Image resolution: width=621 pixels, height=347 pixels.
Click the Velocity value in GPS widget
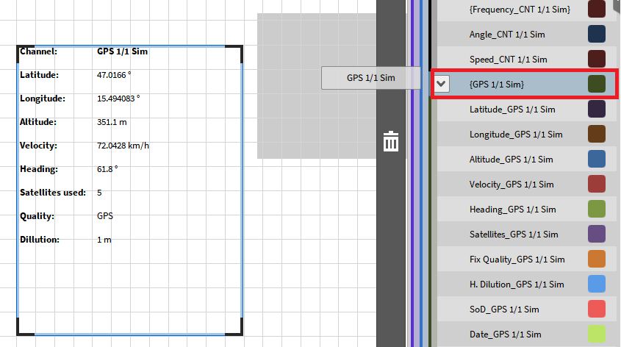coord(123,146)
